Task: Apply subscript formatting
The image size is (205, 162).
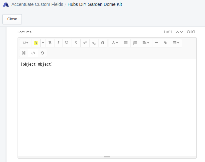Action: [x=94, y=43]
